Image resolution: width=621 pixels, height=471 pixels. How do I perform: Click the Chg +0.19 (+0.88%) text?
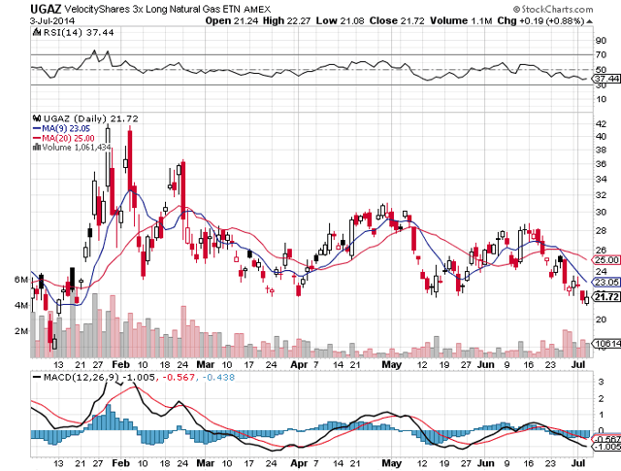point(541,21)
